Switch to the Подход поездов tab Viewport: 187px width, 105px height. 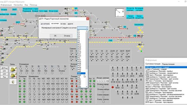(x=168, y=64)
